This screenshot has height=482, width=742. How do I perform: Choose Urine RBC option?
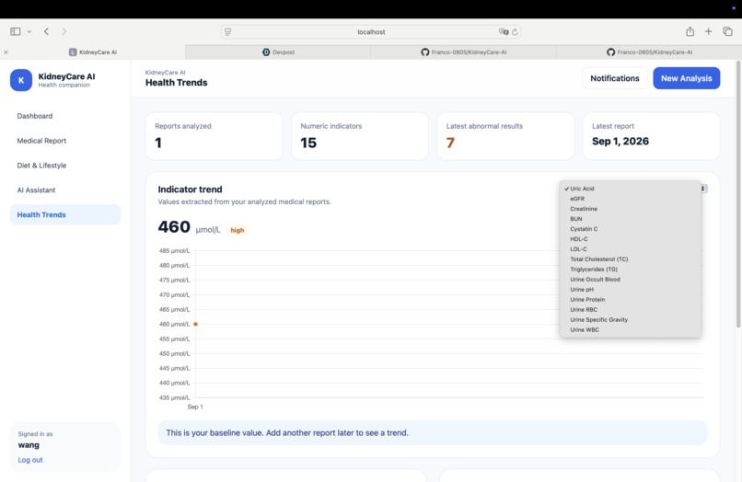pyautogui.click(x=630, y=309)
